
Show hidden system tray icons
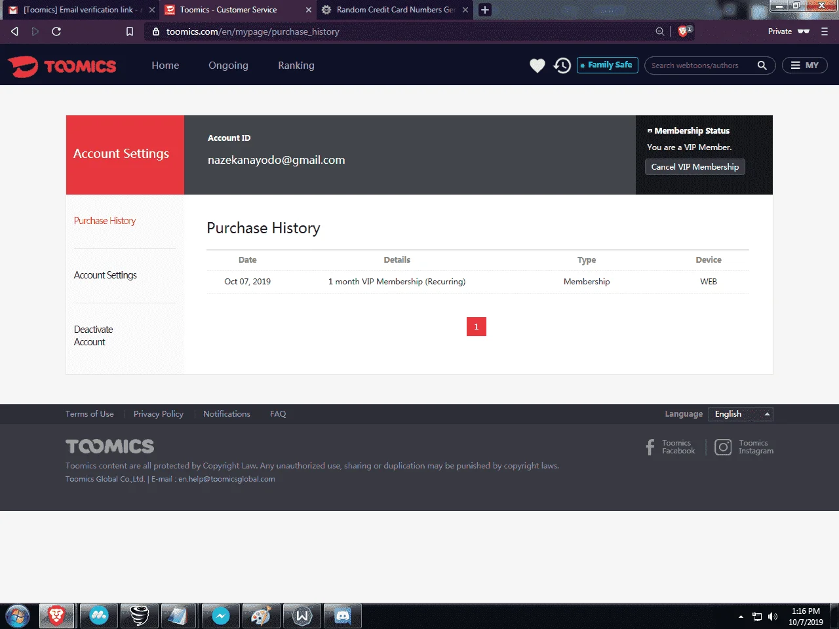coord(741,617)
